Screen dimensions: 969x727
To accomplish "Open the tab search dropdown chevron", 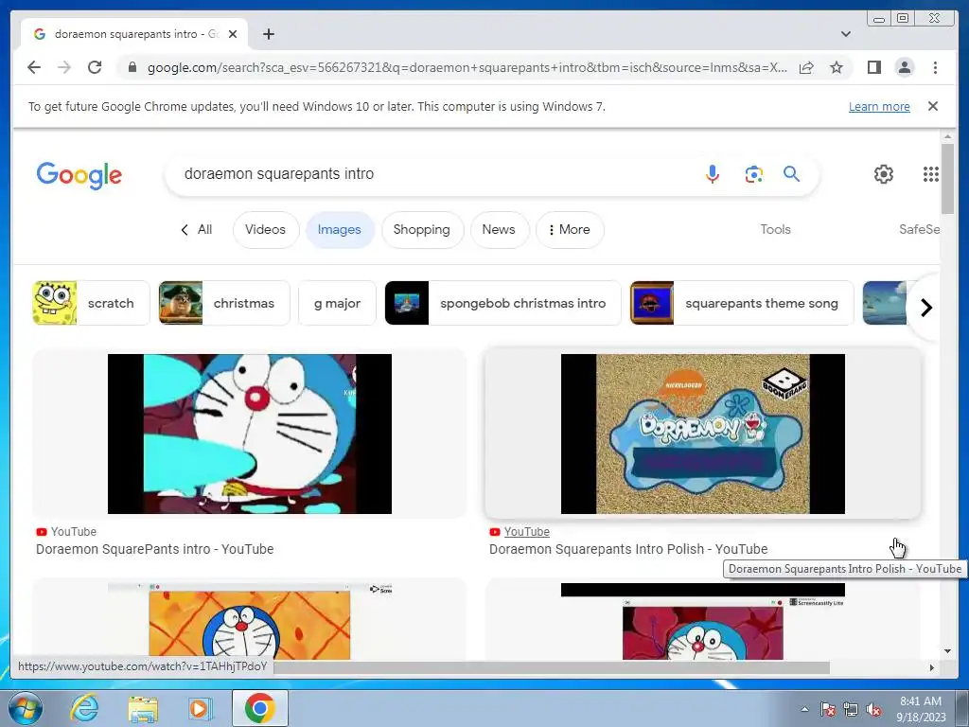I will click(x=845, y=34).
